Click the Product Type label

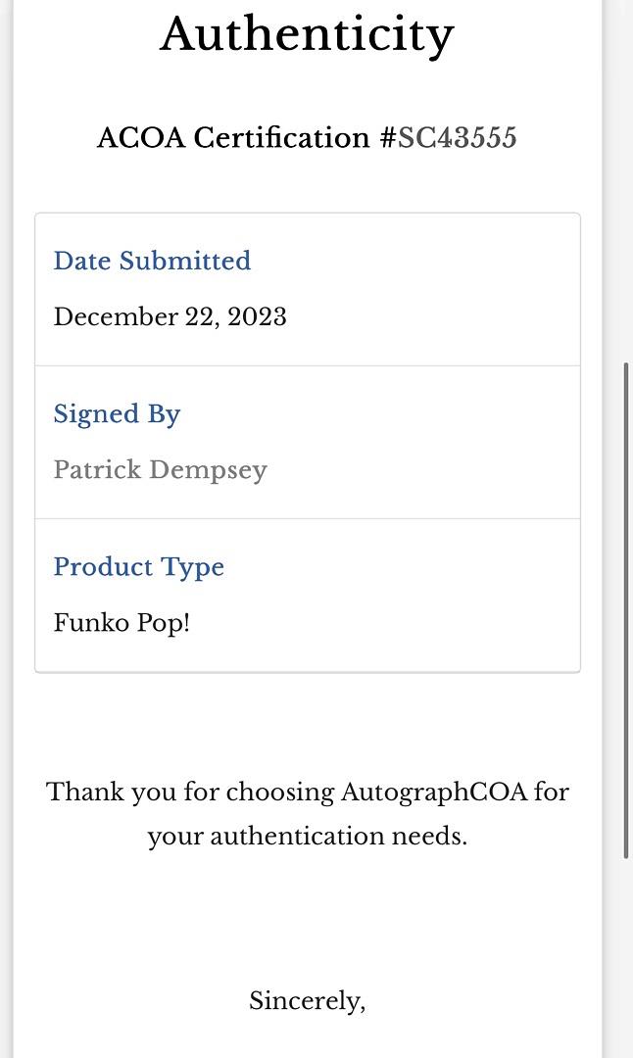click(x=138, y=567)
